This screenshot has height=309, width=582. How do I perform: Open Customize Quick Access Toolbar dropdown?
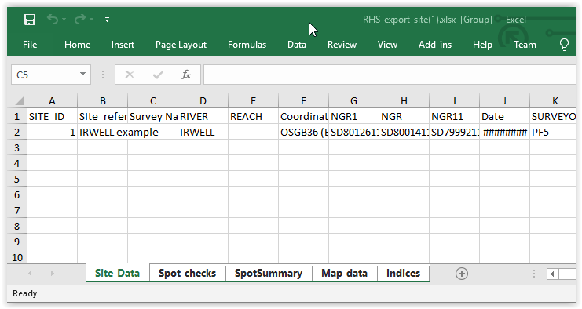[x=107, y=20]
